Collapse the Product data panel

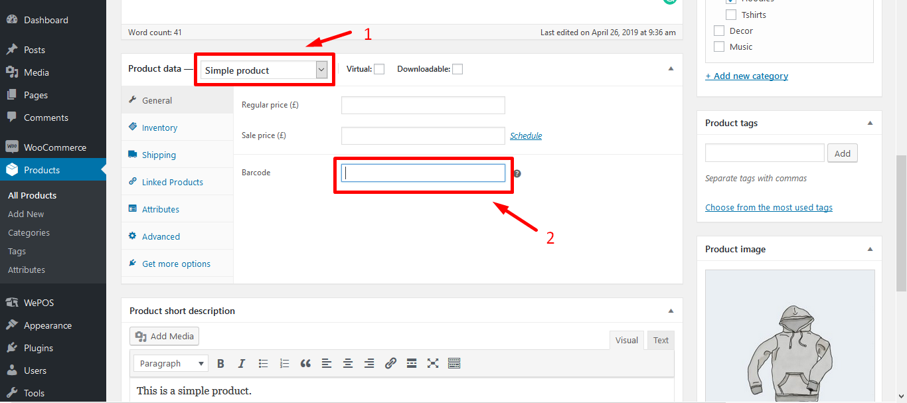tap(671, 69)
